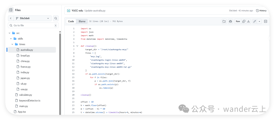Copy the raw file contents

pos(244,22)
